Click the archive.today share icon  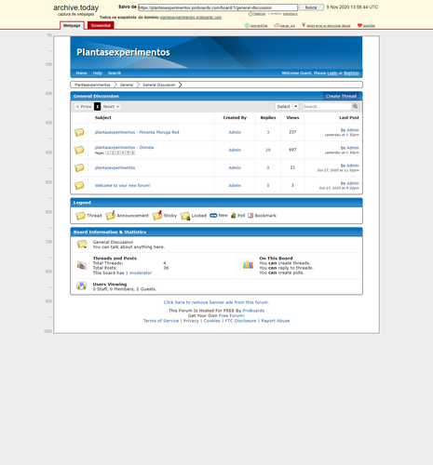coord(247,25)
